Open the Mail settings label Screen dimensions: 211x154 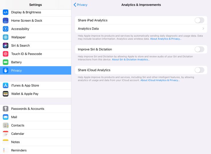point(14,117)
